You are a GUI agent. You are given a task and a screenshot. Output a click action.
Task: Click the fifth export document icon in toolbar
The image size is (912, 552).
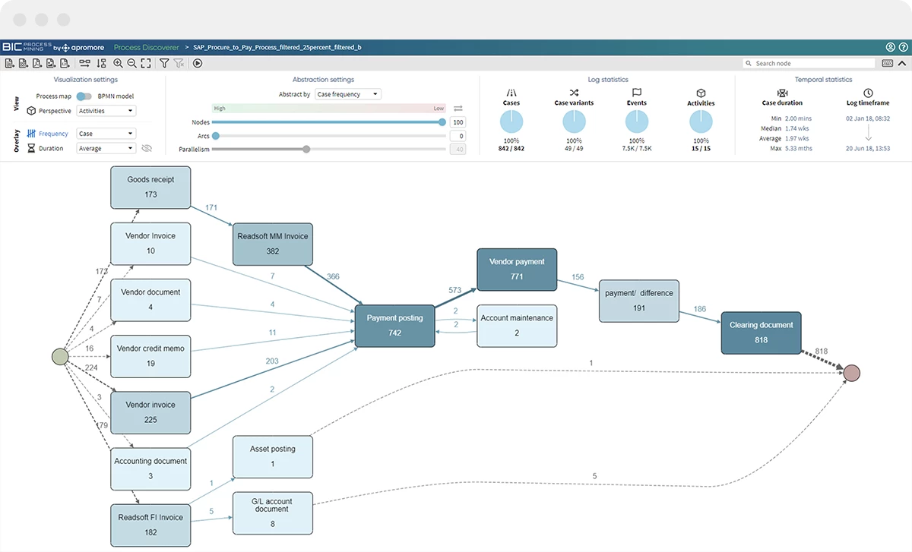(65, 63)
